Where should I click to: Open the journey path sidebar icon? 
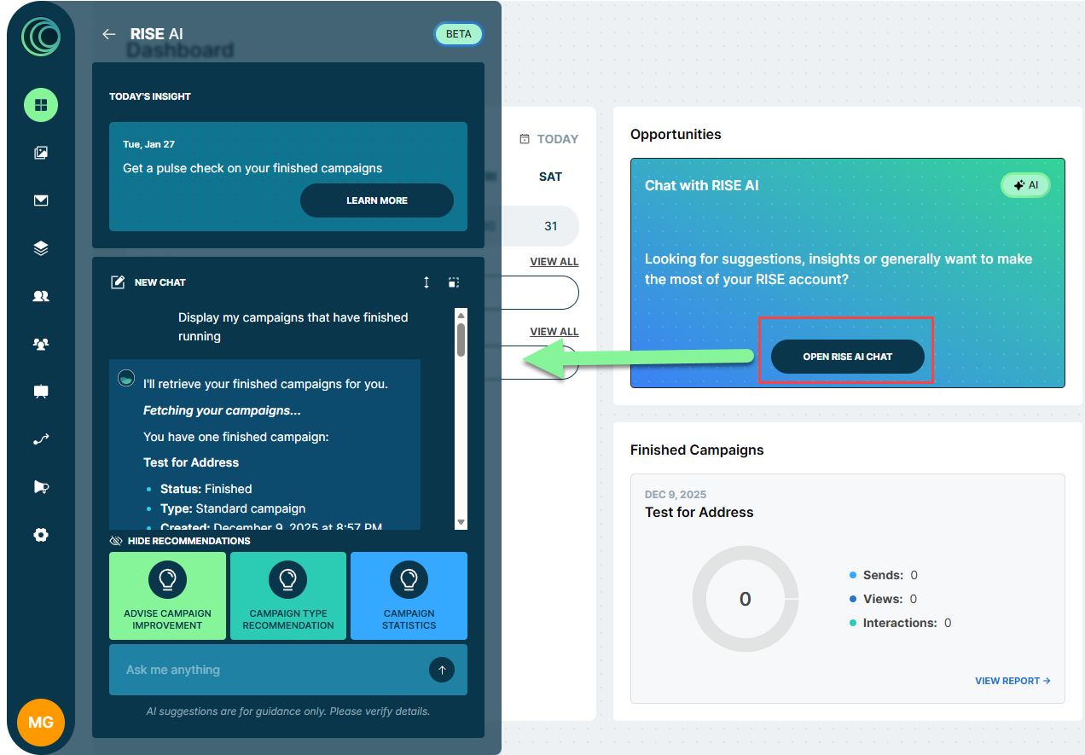pos(41,439)
